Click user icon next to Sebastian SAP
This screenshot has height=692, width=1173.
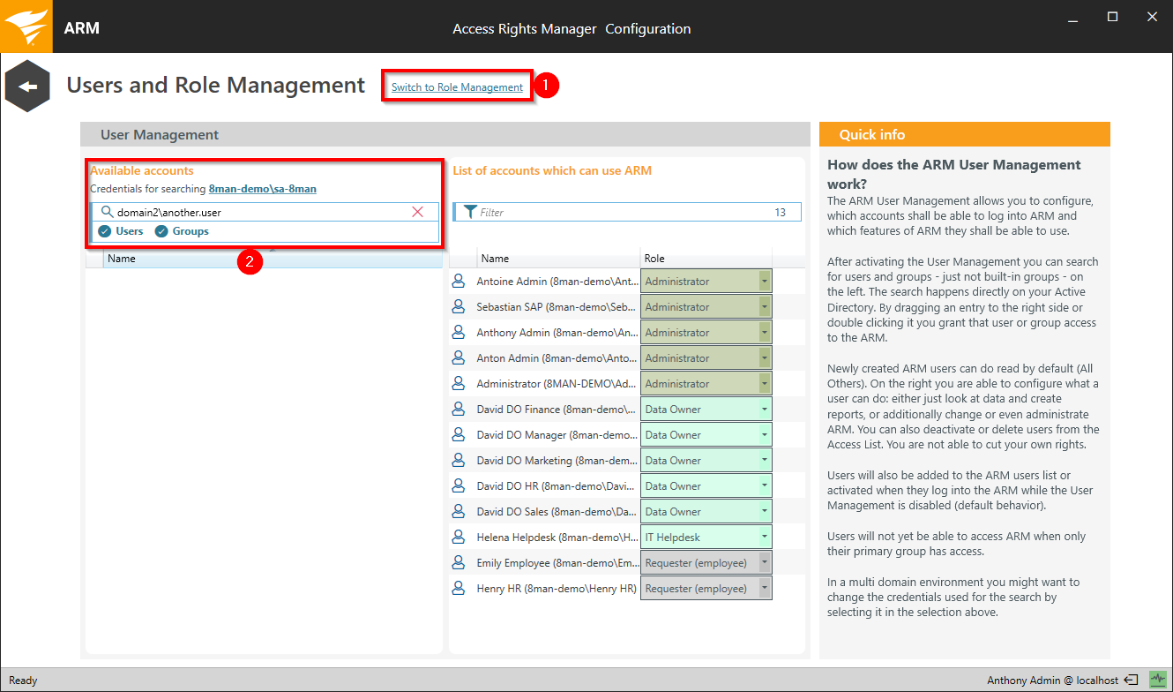point(458,307)
